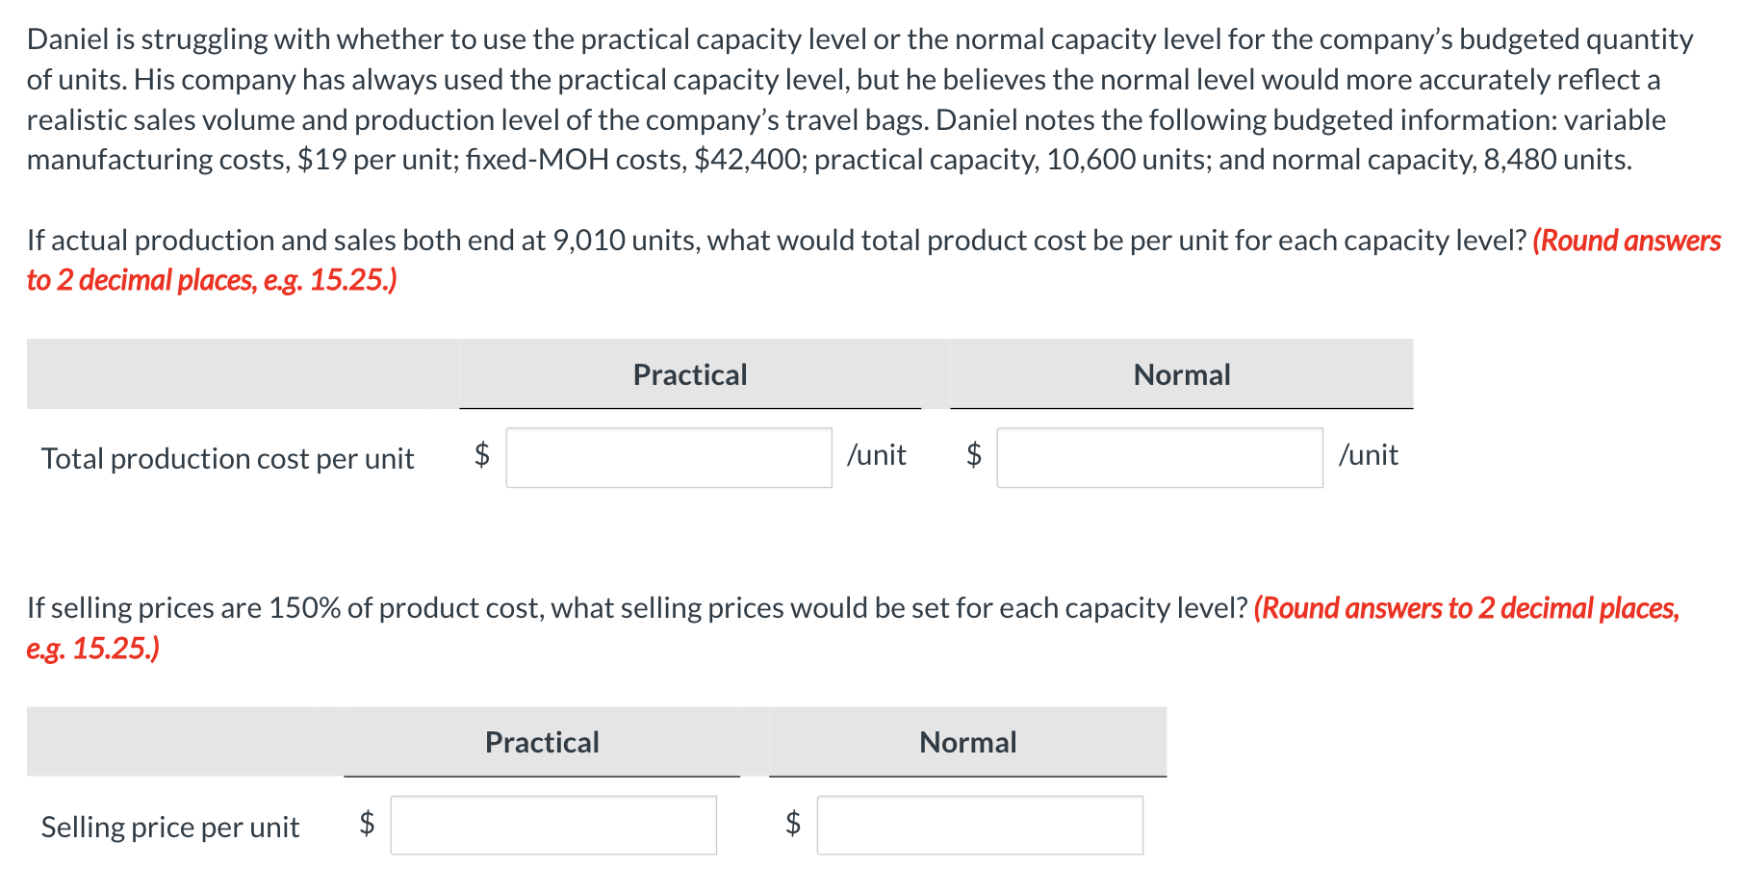Click the /unit text beside Practical cost field
Viewport: 1744px width, 893px height.
[x=877, y=455]
